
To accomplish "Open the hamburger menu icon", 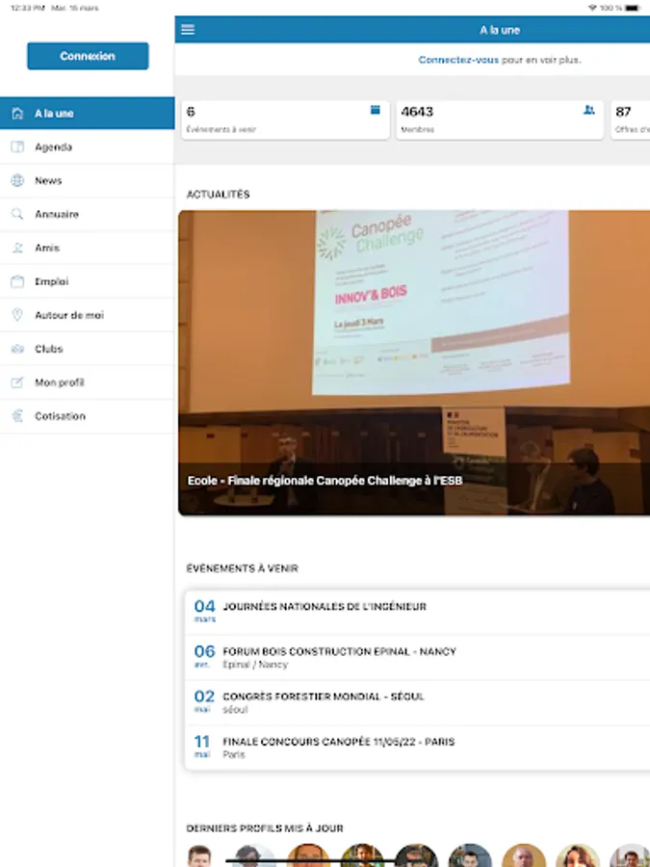I will coord(188,29).
